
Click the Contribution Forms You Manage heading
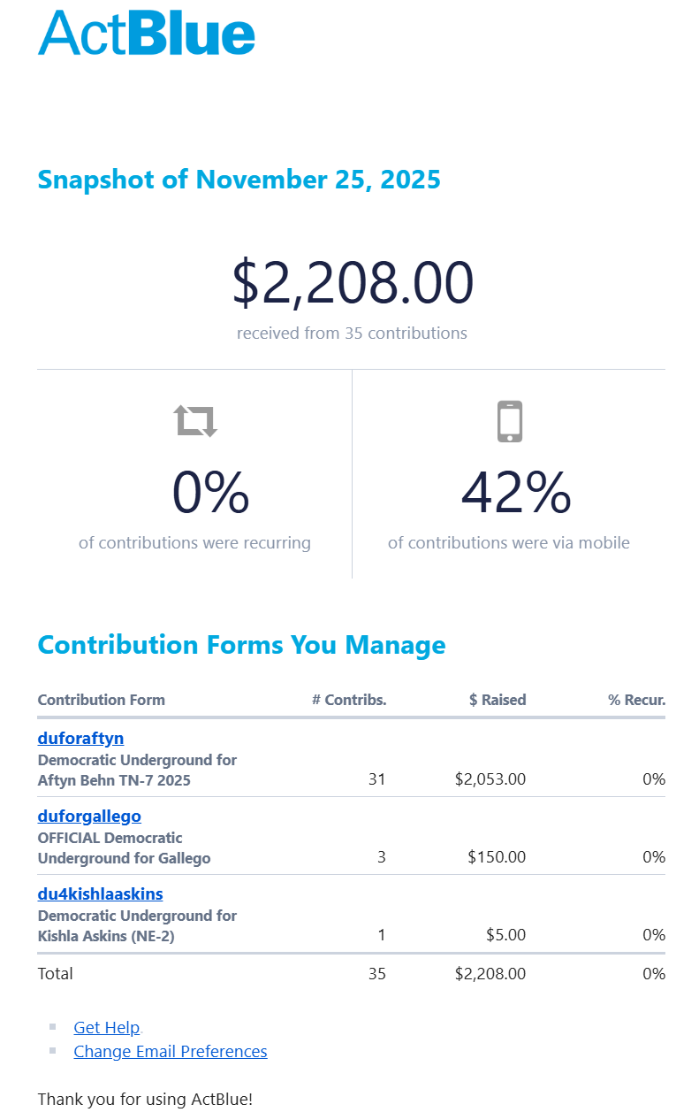pyautogui.click(x=241, y=645)
